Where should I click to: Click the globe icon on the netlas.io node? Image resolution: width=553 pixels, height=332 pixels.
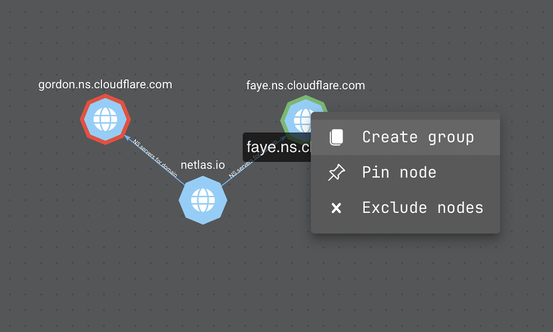tap(203, 200)
